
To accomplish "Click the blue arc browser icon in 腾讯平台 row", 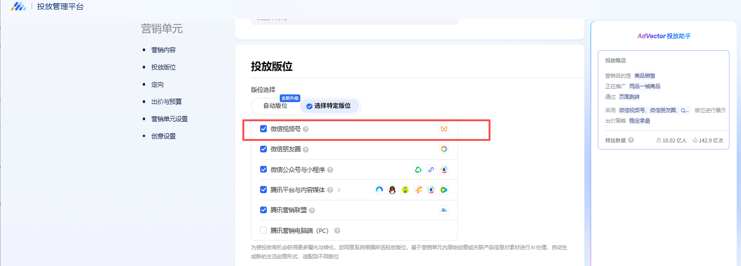I will tap(379, 190).
